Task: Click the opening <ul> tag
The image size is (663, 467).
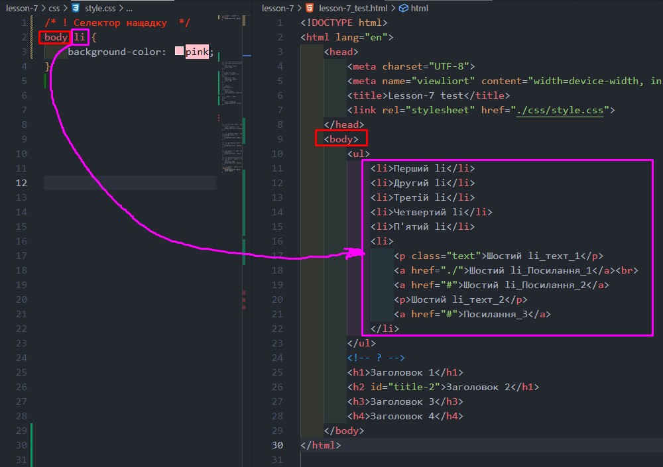Action: (x=359, y=154)
